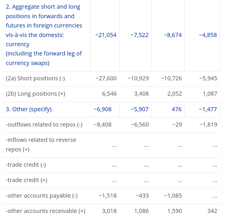
Task: Click the −1,477 value in Other row
Action: [x=208, y=109]
